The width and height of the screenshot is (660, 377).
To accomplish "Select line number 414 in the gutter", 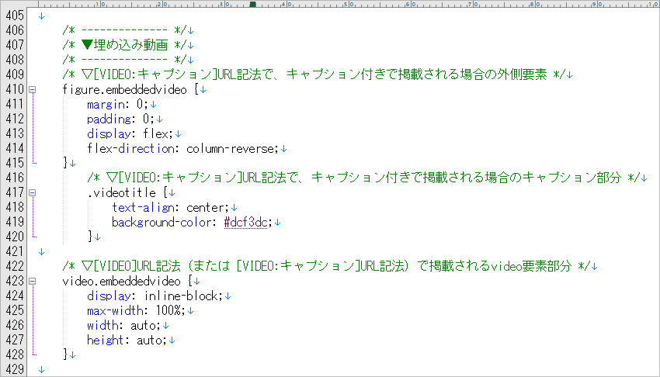I will tap(13, 148).
